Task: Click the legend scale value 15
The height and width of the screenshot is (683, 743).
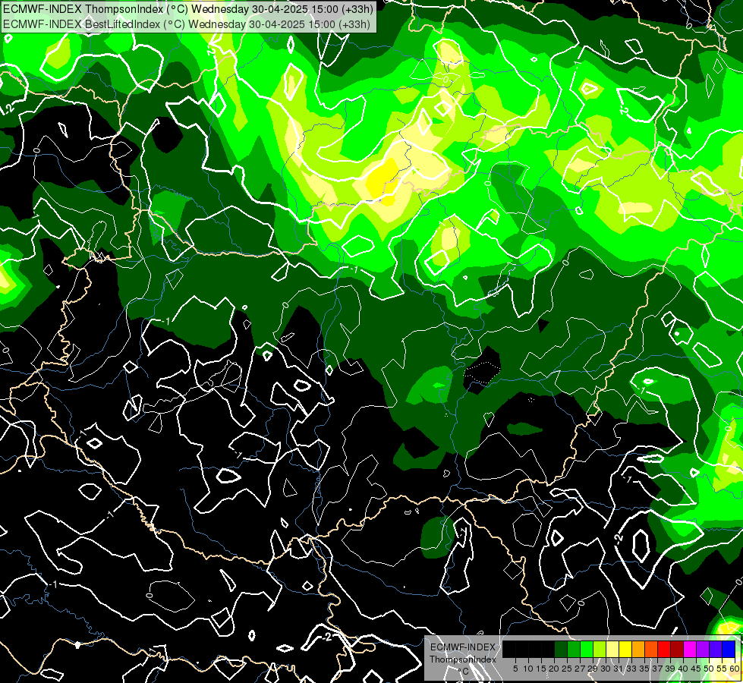Action: pyautogui.click(x=541, y=669)
